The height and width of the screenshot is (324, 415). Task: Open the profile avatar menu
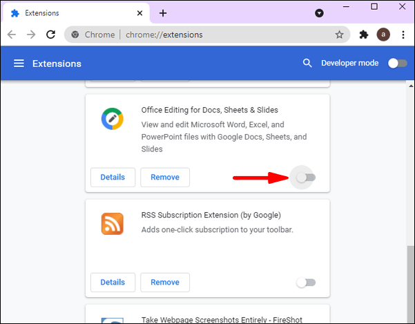coord(383,35)
